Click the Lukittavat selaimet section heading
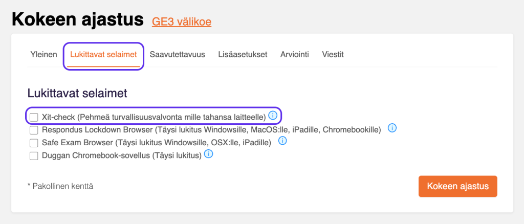524x224 pixels. pyautogui.click(x=77, y=93)
